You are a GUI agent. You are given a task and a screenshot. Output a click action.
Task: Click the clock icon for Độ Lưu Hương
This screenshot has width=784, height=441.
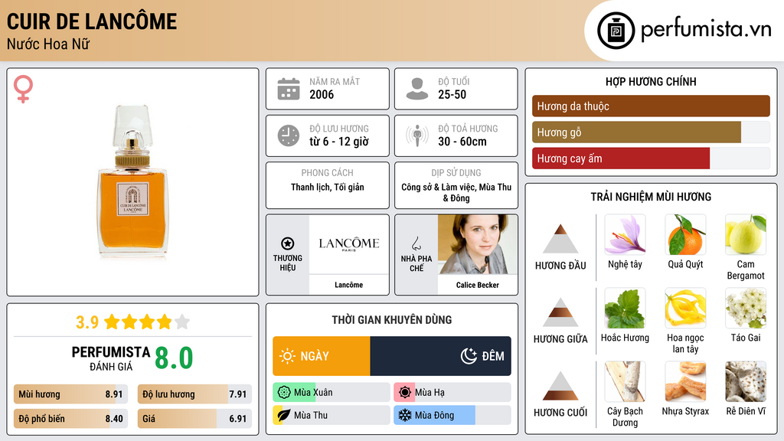pos(289,136)
